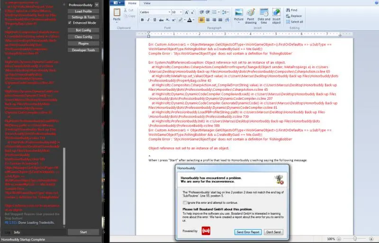This screenshot has height=243, width=379.
Task: Select the Info tab in Honorbuddy
Action: click(17, 233)
